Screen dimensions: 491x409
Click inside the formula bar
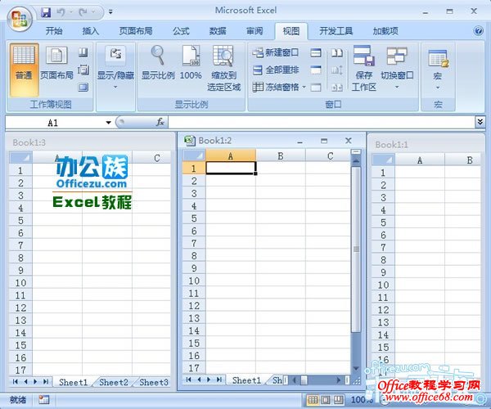322,122
